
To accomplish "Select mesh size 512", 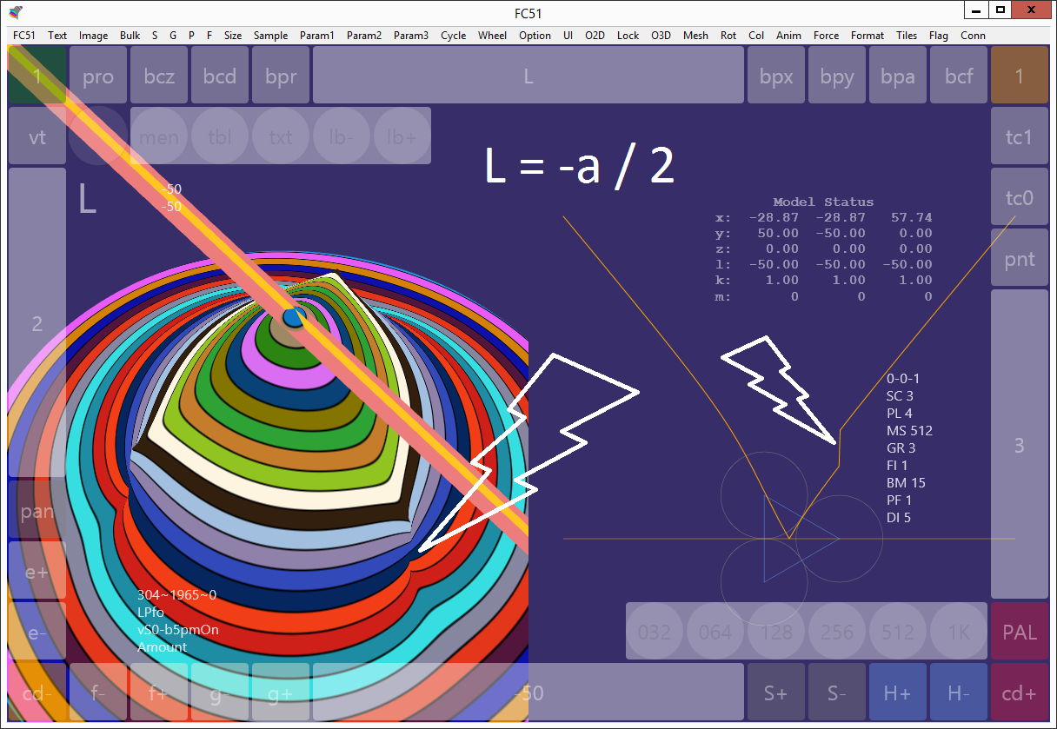I will click(x=898, y=632).
